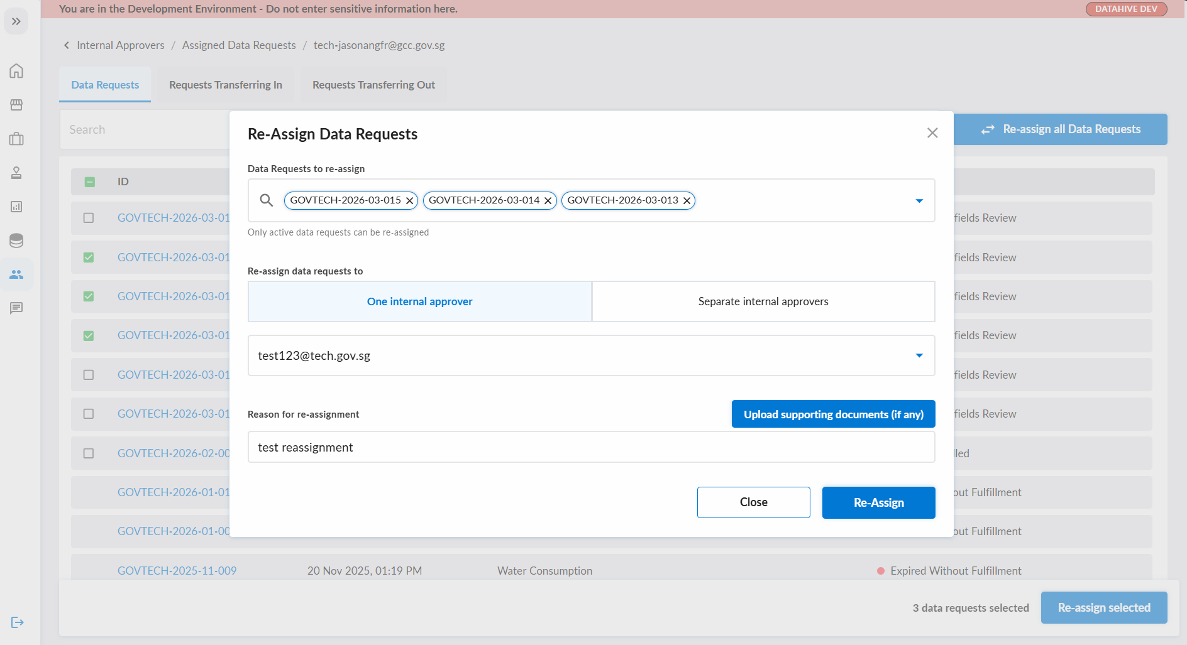Open the approval stamp icon in sidebar

point(16,173)
